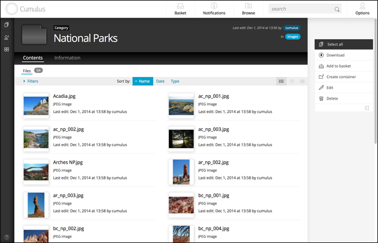Click the search magnifier icon
Image resolution: width=378 pixels, height=243 pixels.
tap(337, 9)
